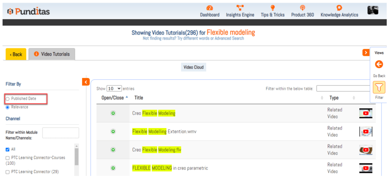Click the Video Cloud button
389x187 pixels.
(194, 67)
